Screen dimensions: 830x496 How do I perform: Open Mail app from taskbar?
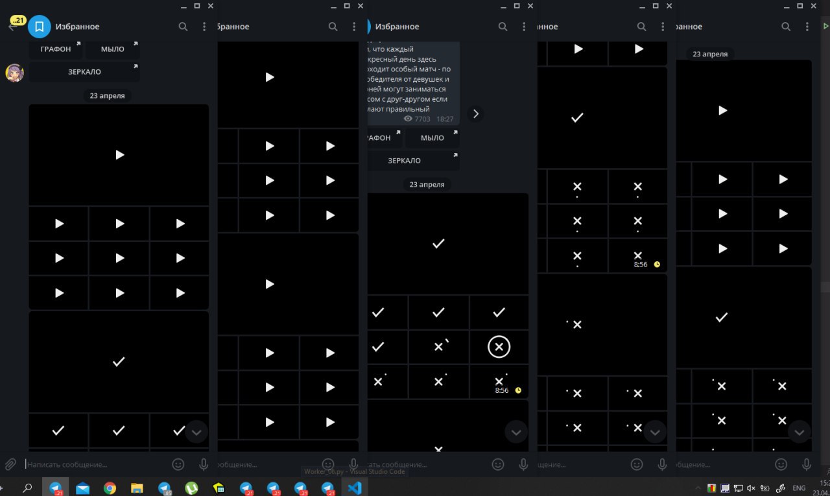pos(82,488)
